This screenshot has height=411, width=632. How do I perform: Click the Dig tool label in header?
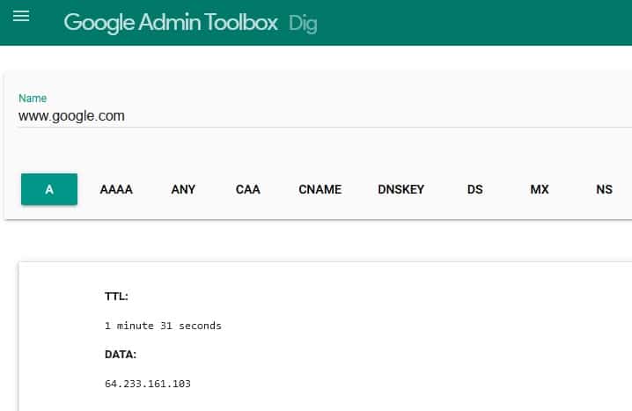tap(303, 24)
